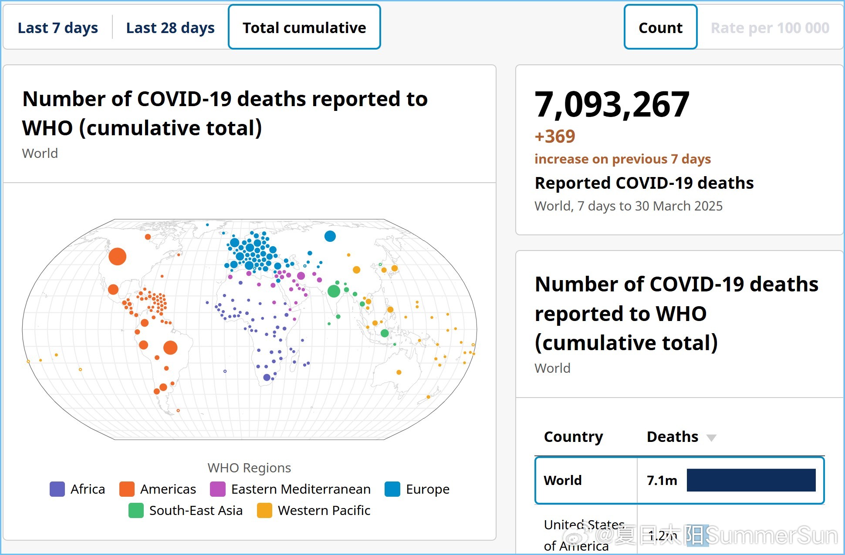Click the Deaths column header text
This screenshot has height=555, width=845.
(x=672, y=437)
